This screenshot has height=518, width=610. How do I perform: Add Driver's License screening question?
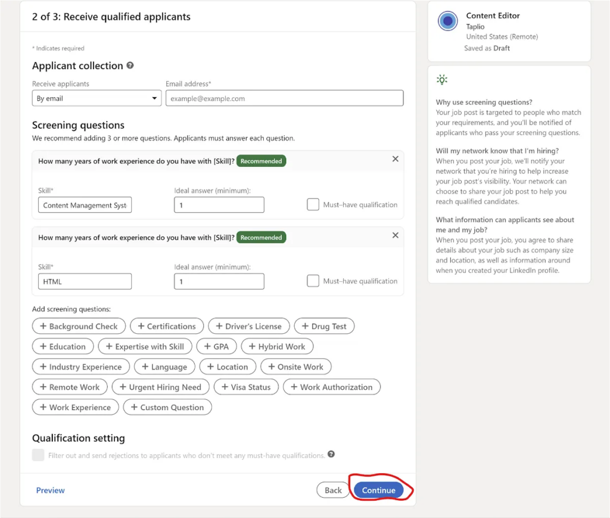(x=248, y=326)
